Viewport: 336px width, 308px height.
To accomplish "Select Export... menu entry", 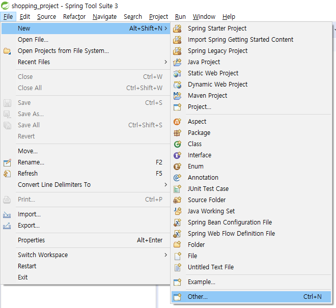I will pos(86,226).
